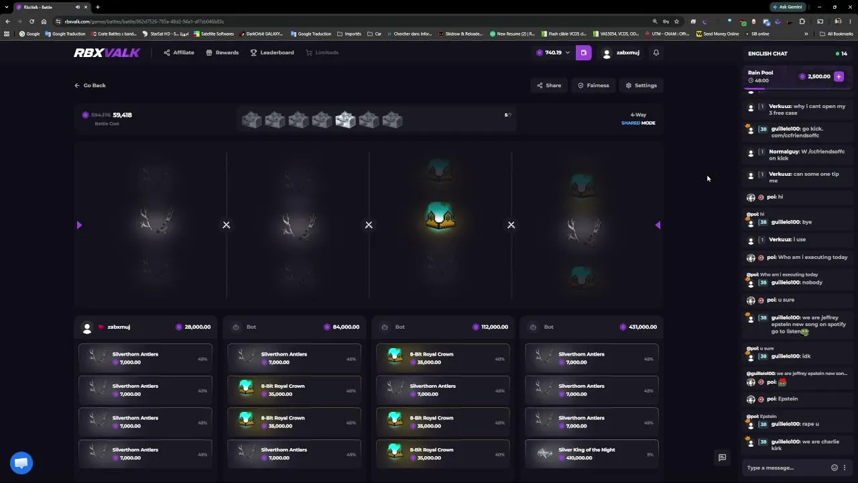This screenshot has height=483, width=858.
Task: Click the third bot's top 8-Bit Royal Crown card
Action: 443,358
